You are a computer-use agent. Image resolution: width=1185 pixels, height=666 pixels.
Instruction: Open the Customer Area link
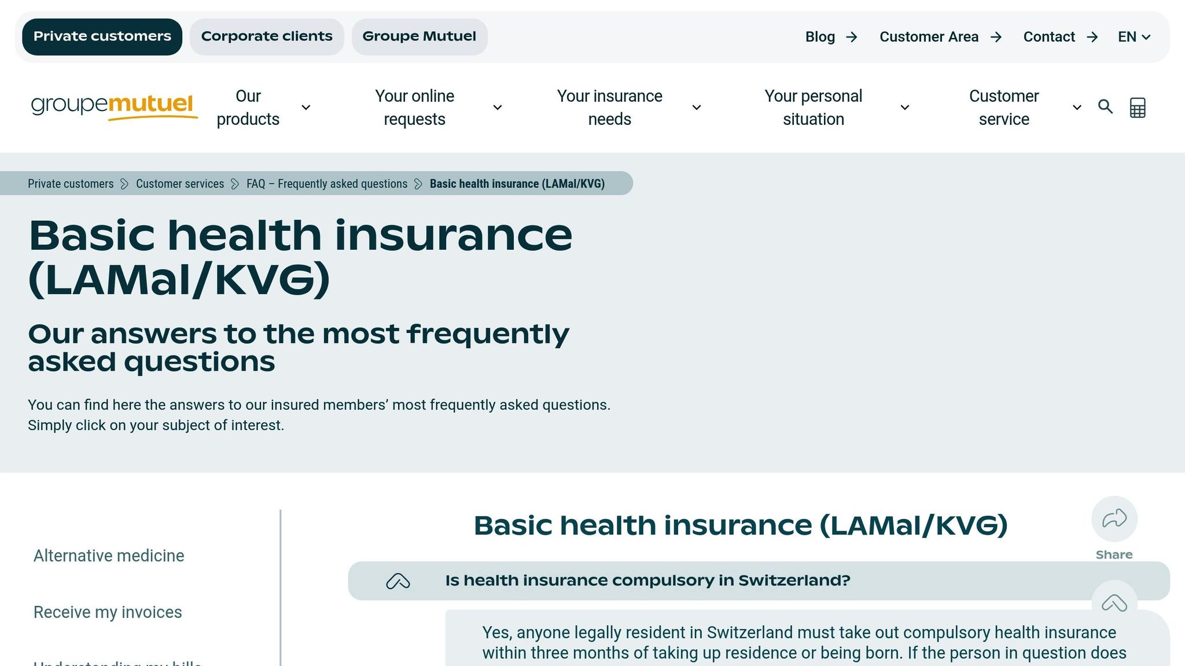[929, 37]
